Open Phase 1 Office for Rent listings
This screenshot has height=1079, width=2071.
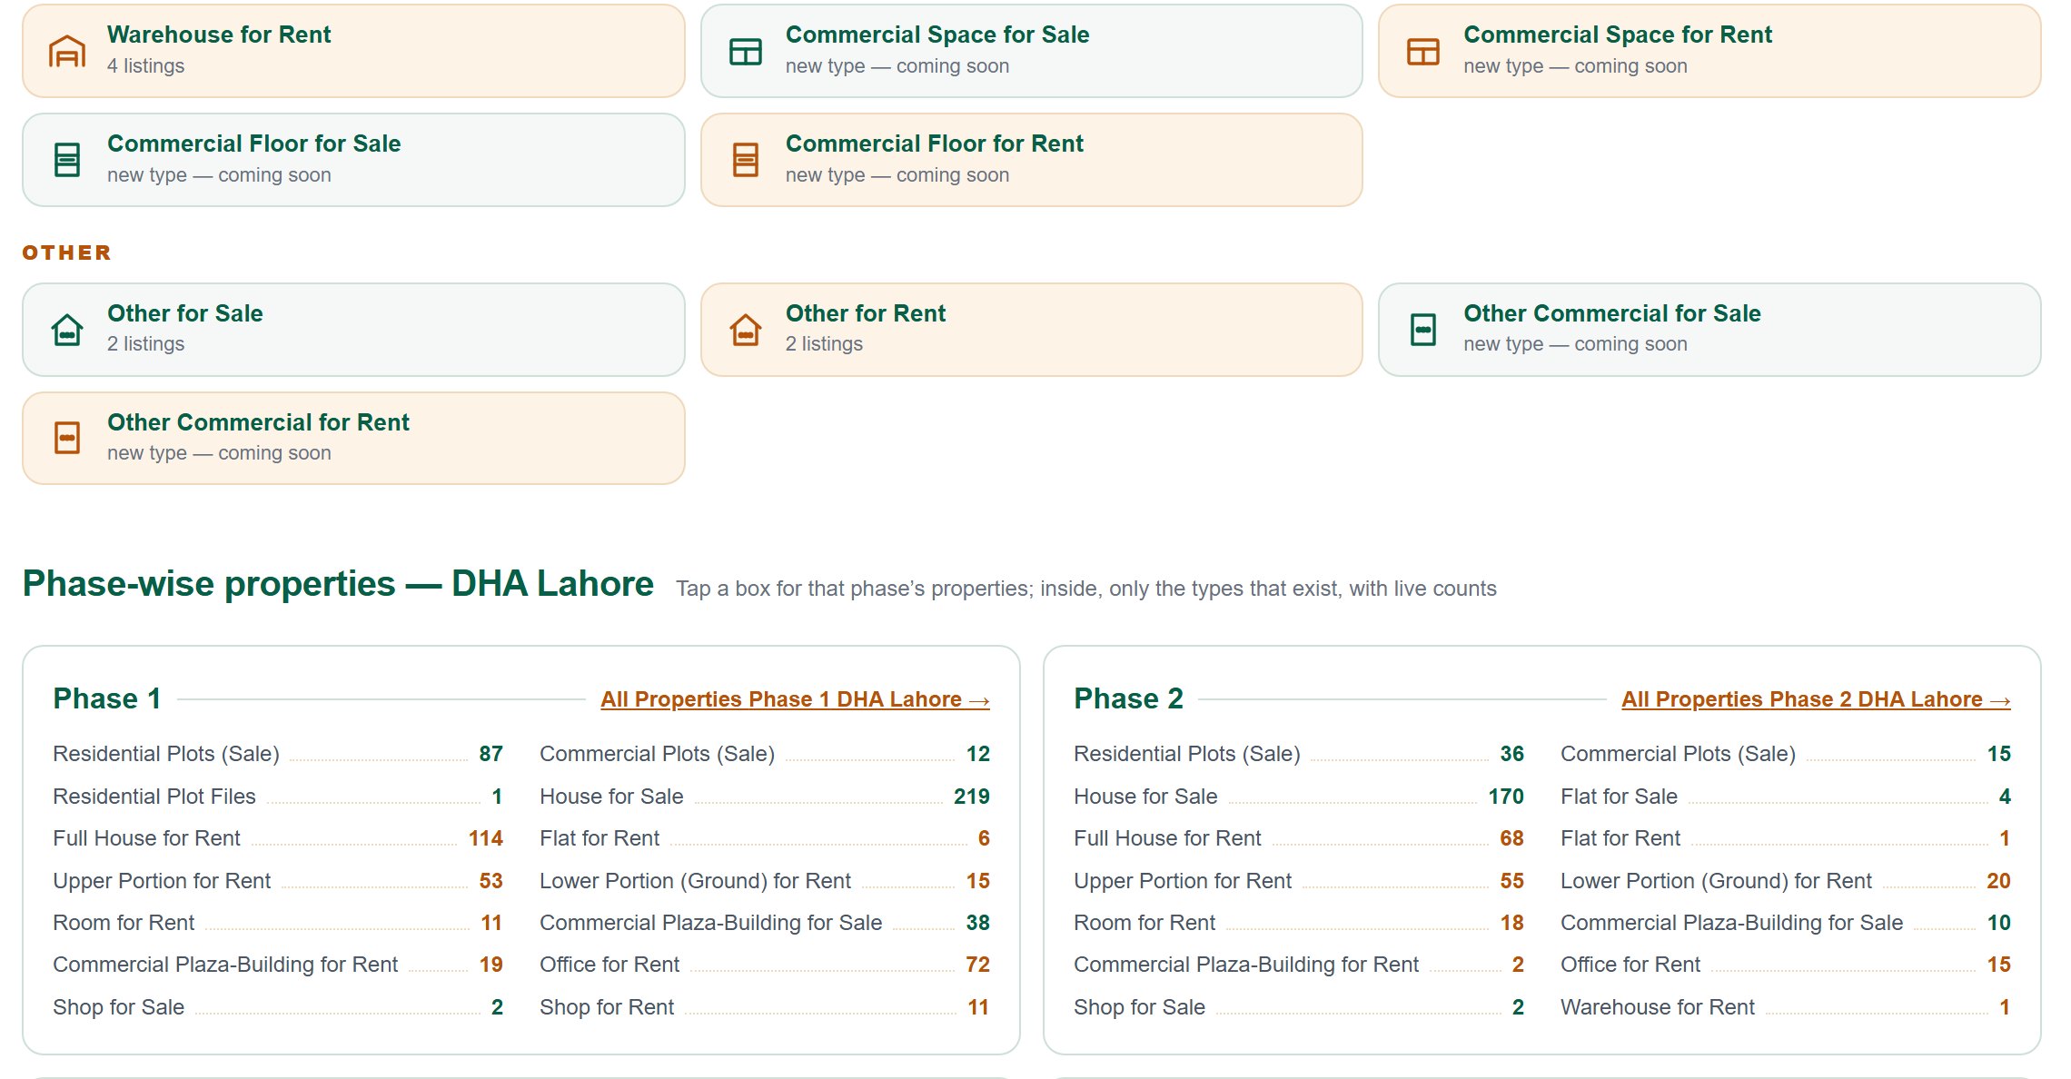(765, 965)
